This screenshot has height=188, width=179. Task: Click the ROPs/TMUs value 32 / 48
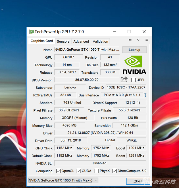coord(65,95)
